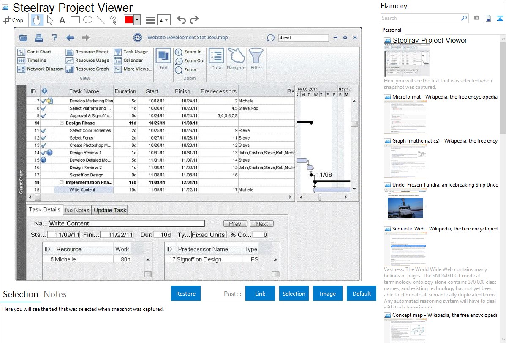This screenshot has height=343, width=506.
Task: Click the Link paste button
Action: 260,294
